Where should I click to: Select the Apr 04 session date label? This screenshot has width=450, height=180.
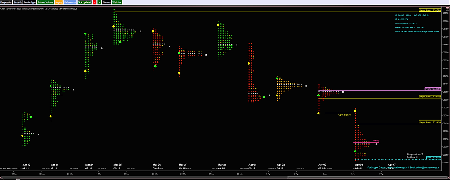[359, 165]
